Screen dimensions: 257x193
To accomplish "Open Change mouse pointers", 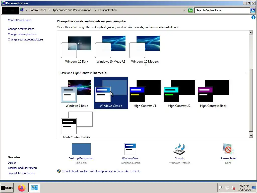I will coord(22,34).
